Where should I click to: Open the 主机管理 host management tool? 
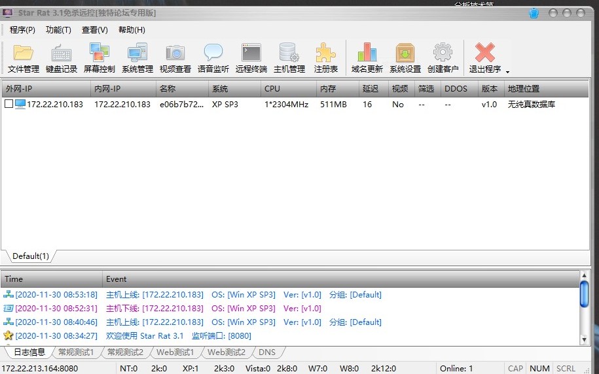(x=289, y=58)
